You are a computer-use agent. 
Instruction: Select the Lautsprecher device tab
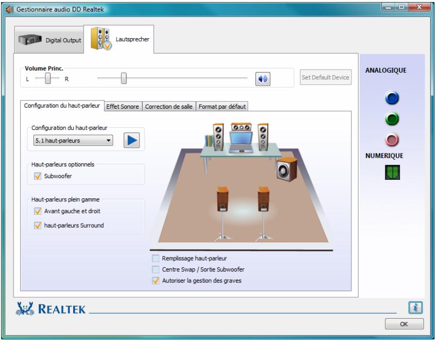pos(119,39)
